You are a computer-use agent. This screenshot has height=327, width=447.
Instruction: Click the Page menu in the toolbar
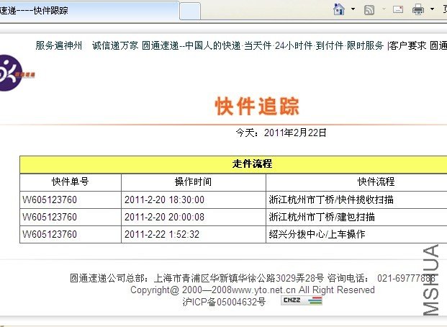(442, 10)
